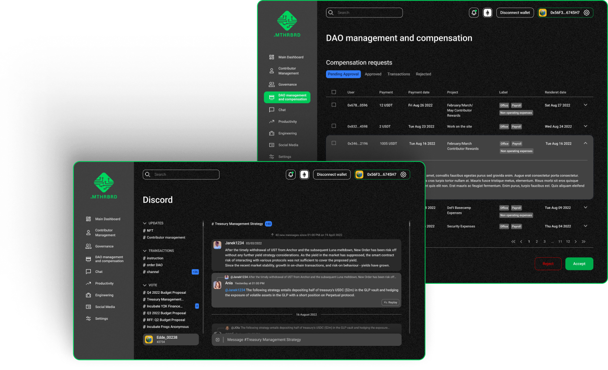The width and height of the screenshot is (608, 370).
Task: Click the Reject button
Action: tap(548, 264)
